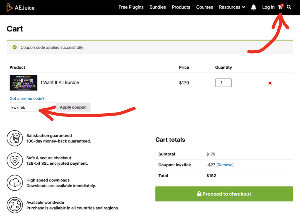
Task: Click the I Want It All Bundle thumbnail
Action: pos(23,83)
